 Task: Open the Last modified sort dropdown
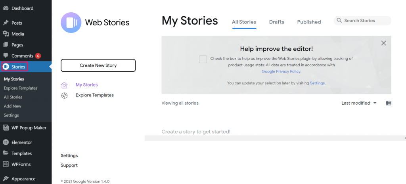(359, 103)
